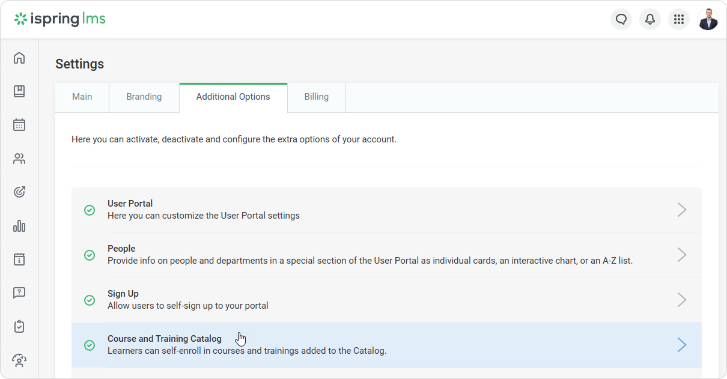
Task: Expand the Course and Training Catalog chevron
Action: (682, 345)
